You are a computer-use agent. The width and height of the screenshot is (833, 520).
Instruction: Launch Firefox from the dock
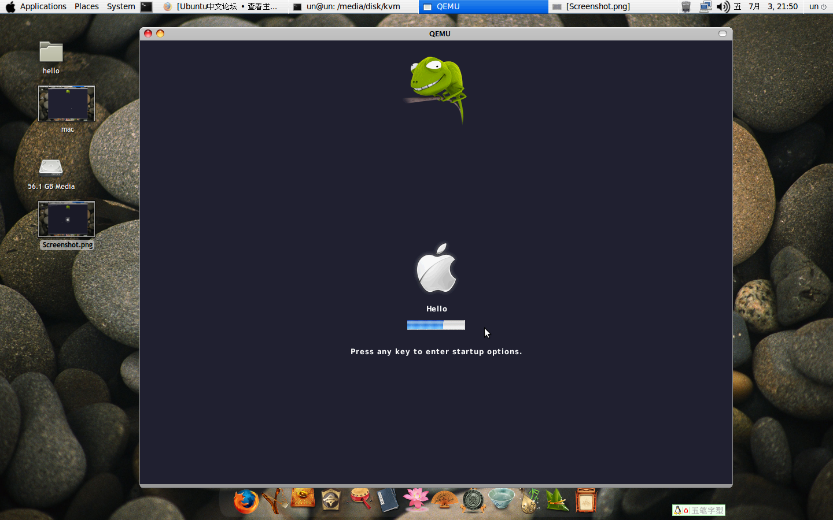coord(246,501)
